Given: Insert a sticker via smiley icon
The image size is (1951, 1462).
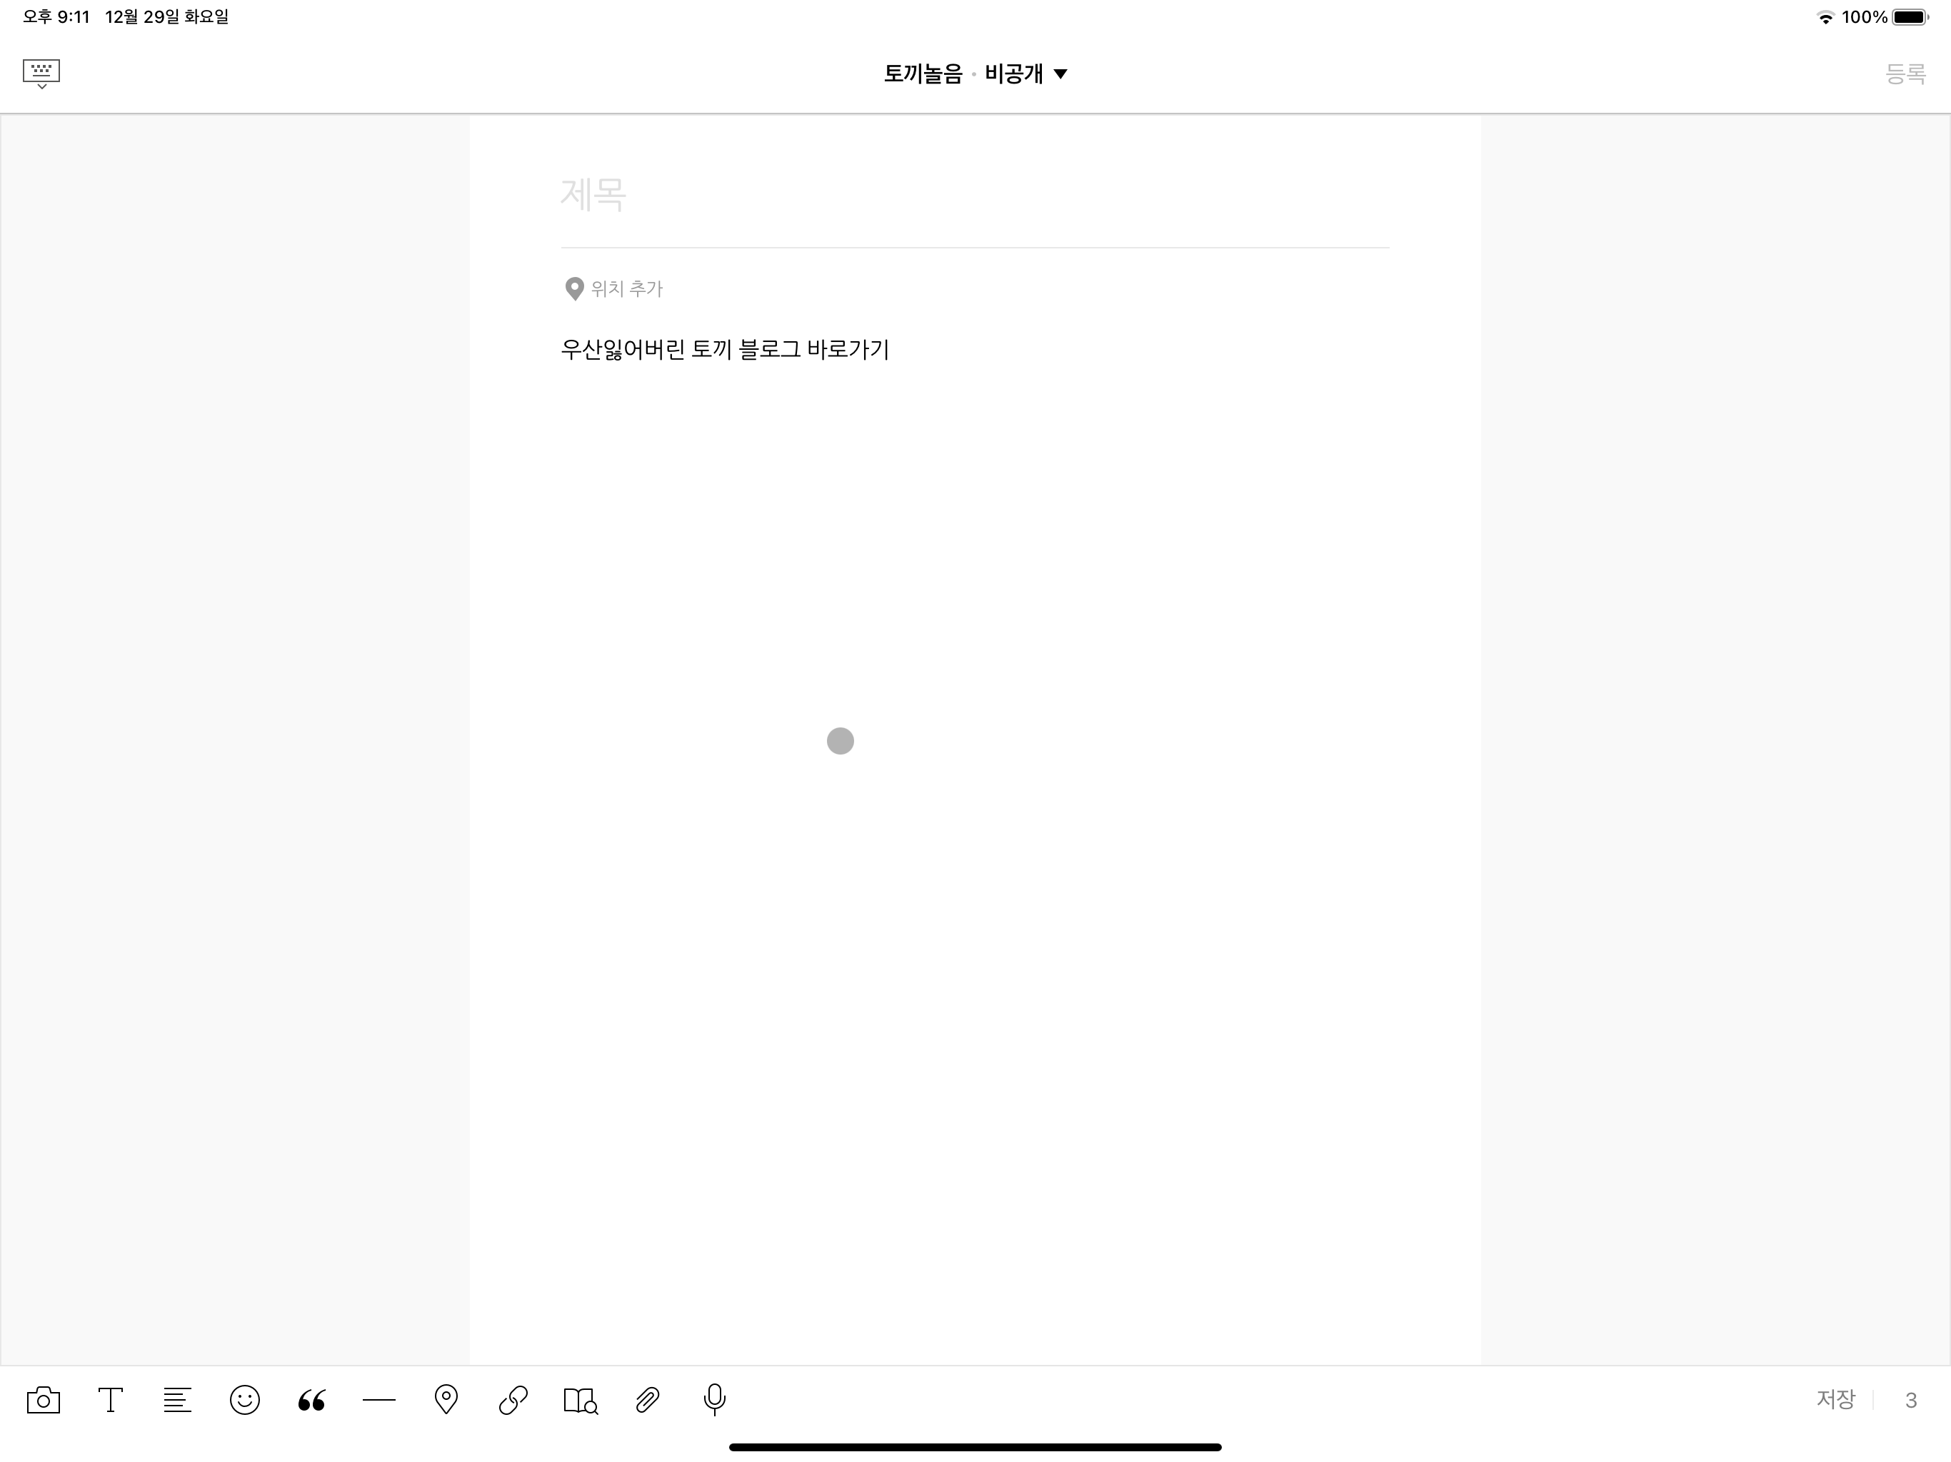Looking at the screenshot, I should pos(244,1399).
